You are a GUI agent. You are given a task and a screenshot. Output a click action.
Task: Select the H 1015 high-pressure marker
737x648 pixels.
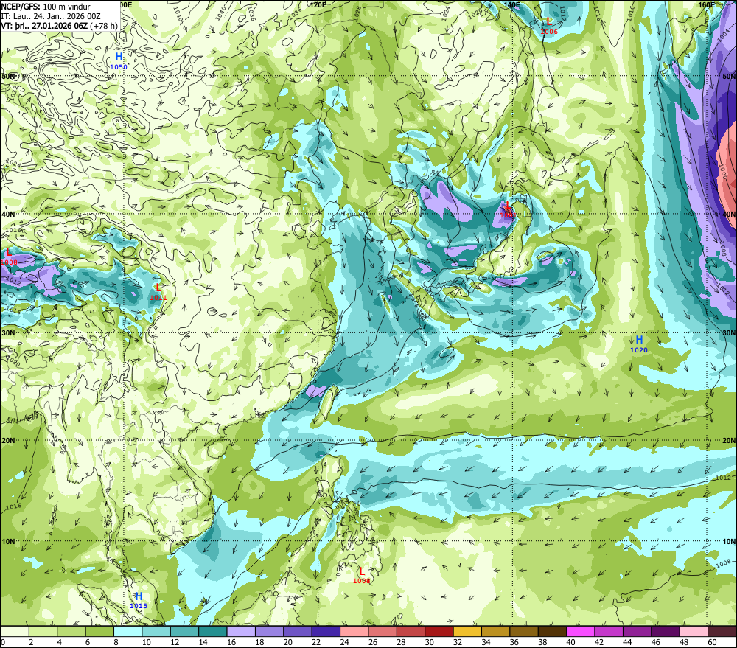click(139, 601)
